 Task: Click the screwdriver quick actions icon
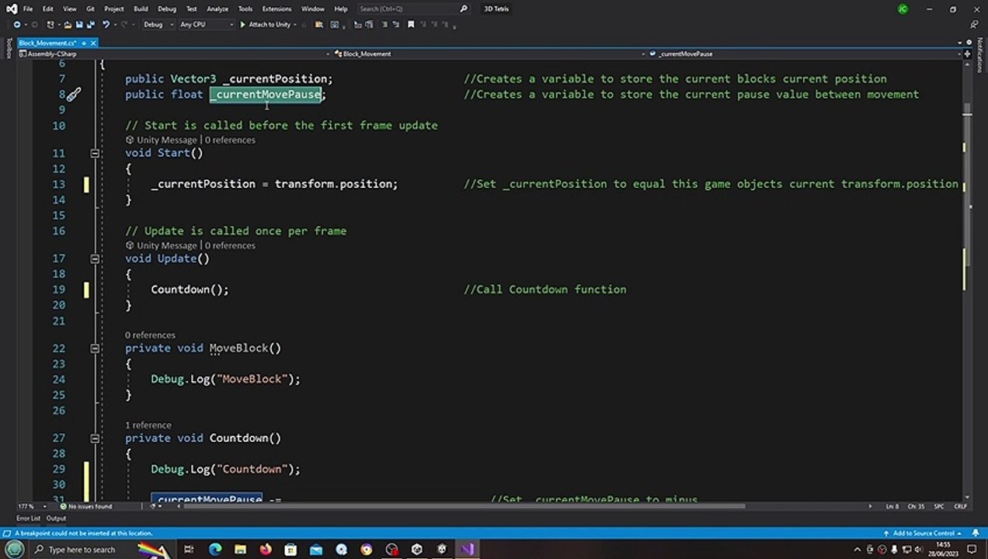click(x=73, y=95)
